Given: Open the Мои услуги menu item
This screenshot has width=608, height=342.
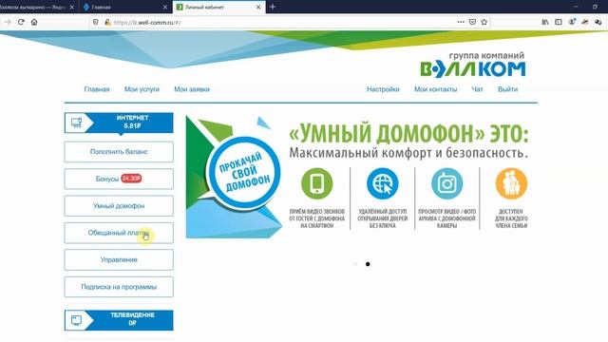Looking at the screenshot, I should click(x=142, y=89).
